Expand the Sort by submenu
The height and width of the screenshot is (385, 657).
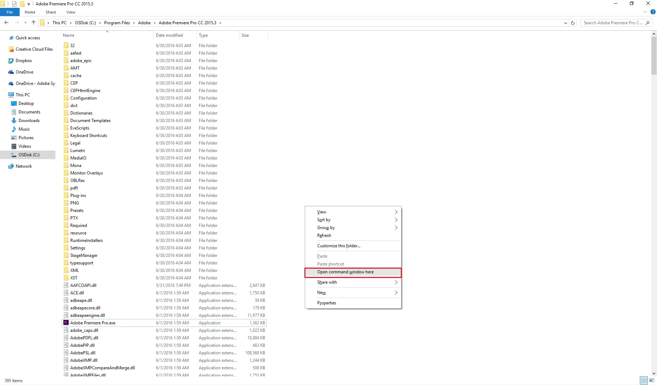tap(396, 220)
